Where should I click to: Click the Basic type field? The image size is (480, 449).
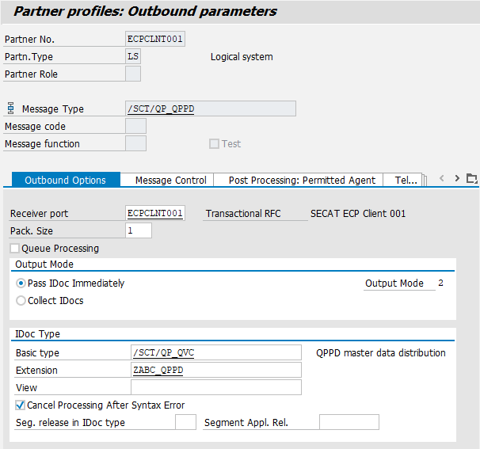pos(215,353)
